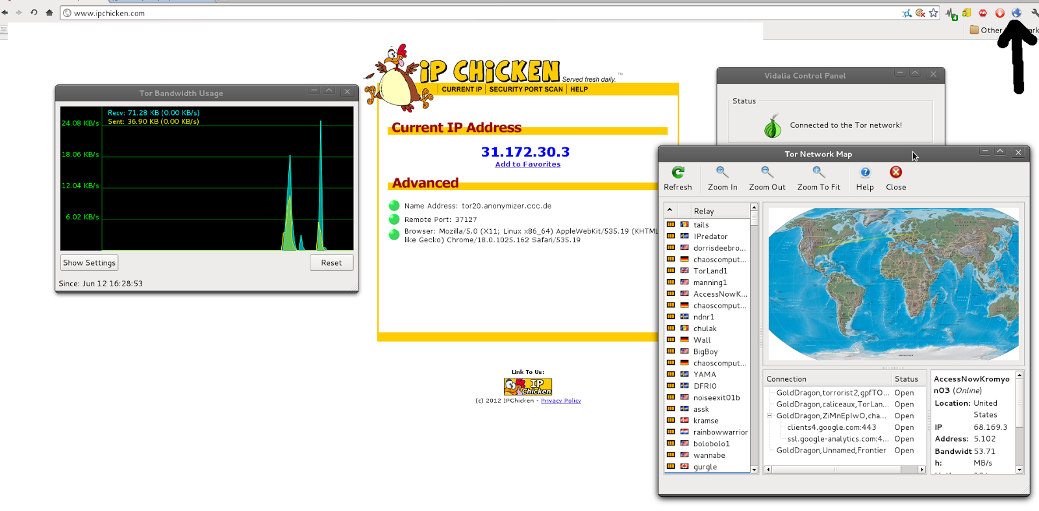Choose Zoom To Fit in Tor Network Map
This screenshot has height=511, width=1039.
click(819, 179)
